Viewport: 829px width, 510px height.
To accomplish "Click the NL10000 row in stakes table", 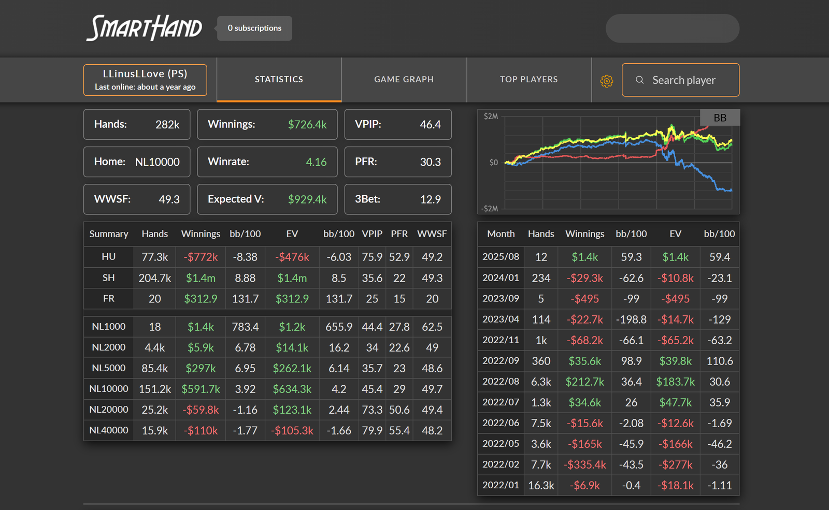I will [267, 389].
